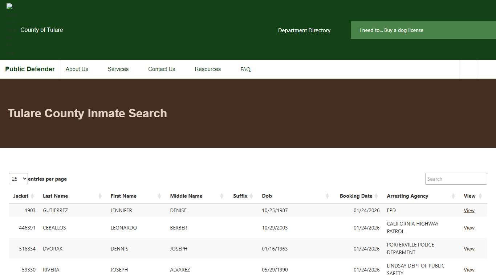Toggle sort on the Booking Date column header
The width and height of the screenshot is (496, 278).
[x=356, y=196]
